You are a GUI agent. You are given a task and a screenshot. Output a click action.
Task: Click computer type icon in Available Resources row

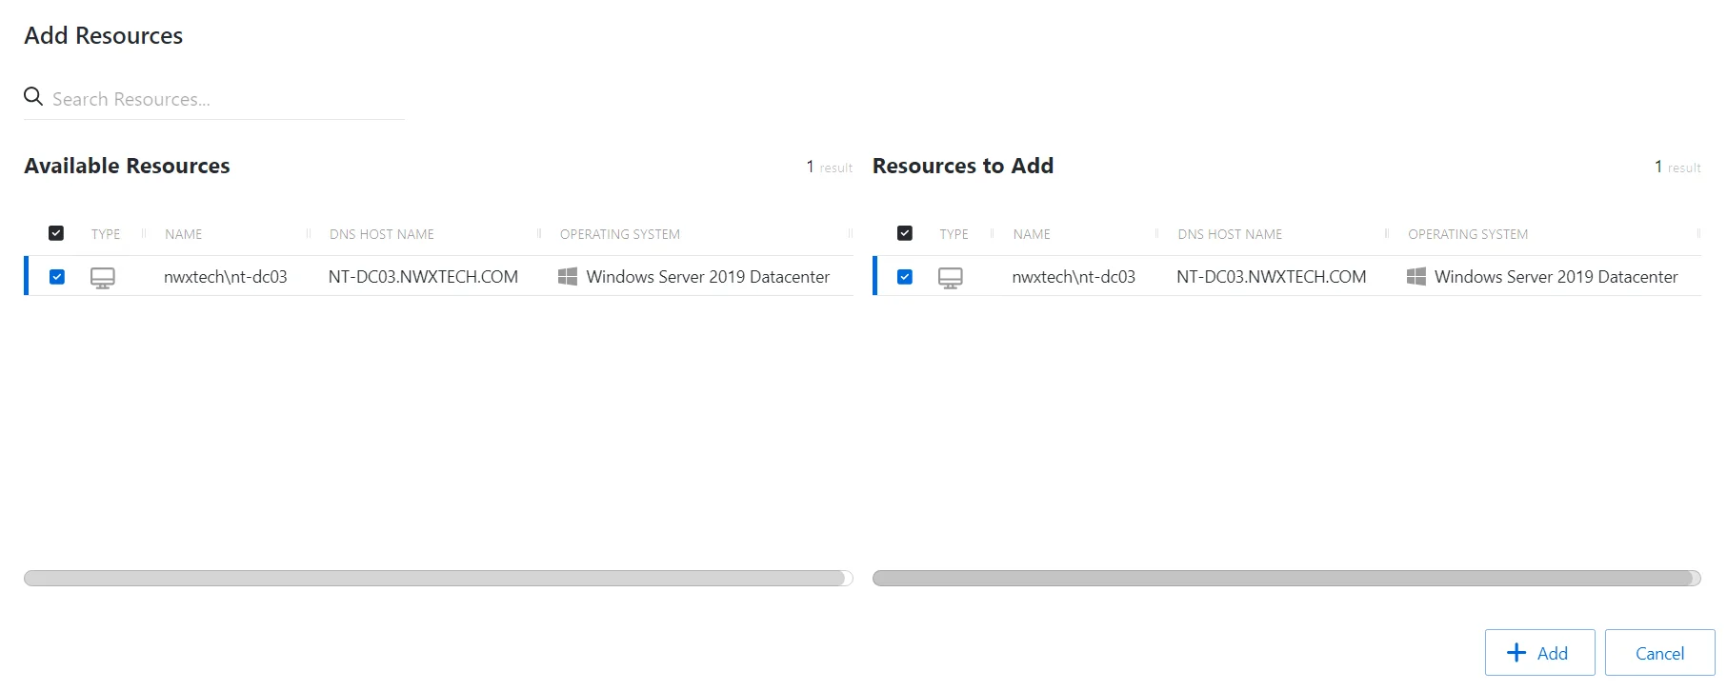pos(103,278)
